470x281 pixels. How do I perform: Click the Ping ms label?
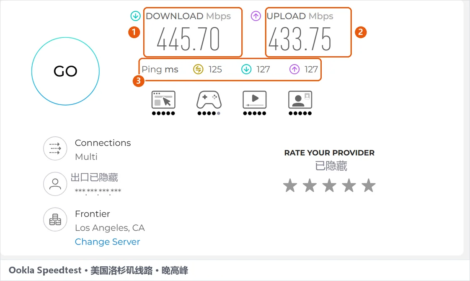160,70
